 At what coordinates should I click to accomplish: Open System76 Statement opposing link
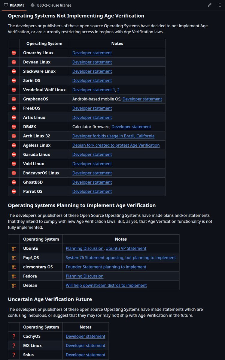coord(121,258)
